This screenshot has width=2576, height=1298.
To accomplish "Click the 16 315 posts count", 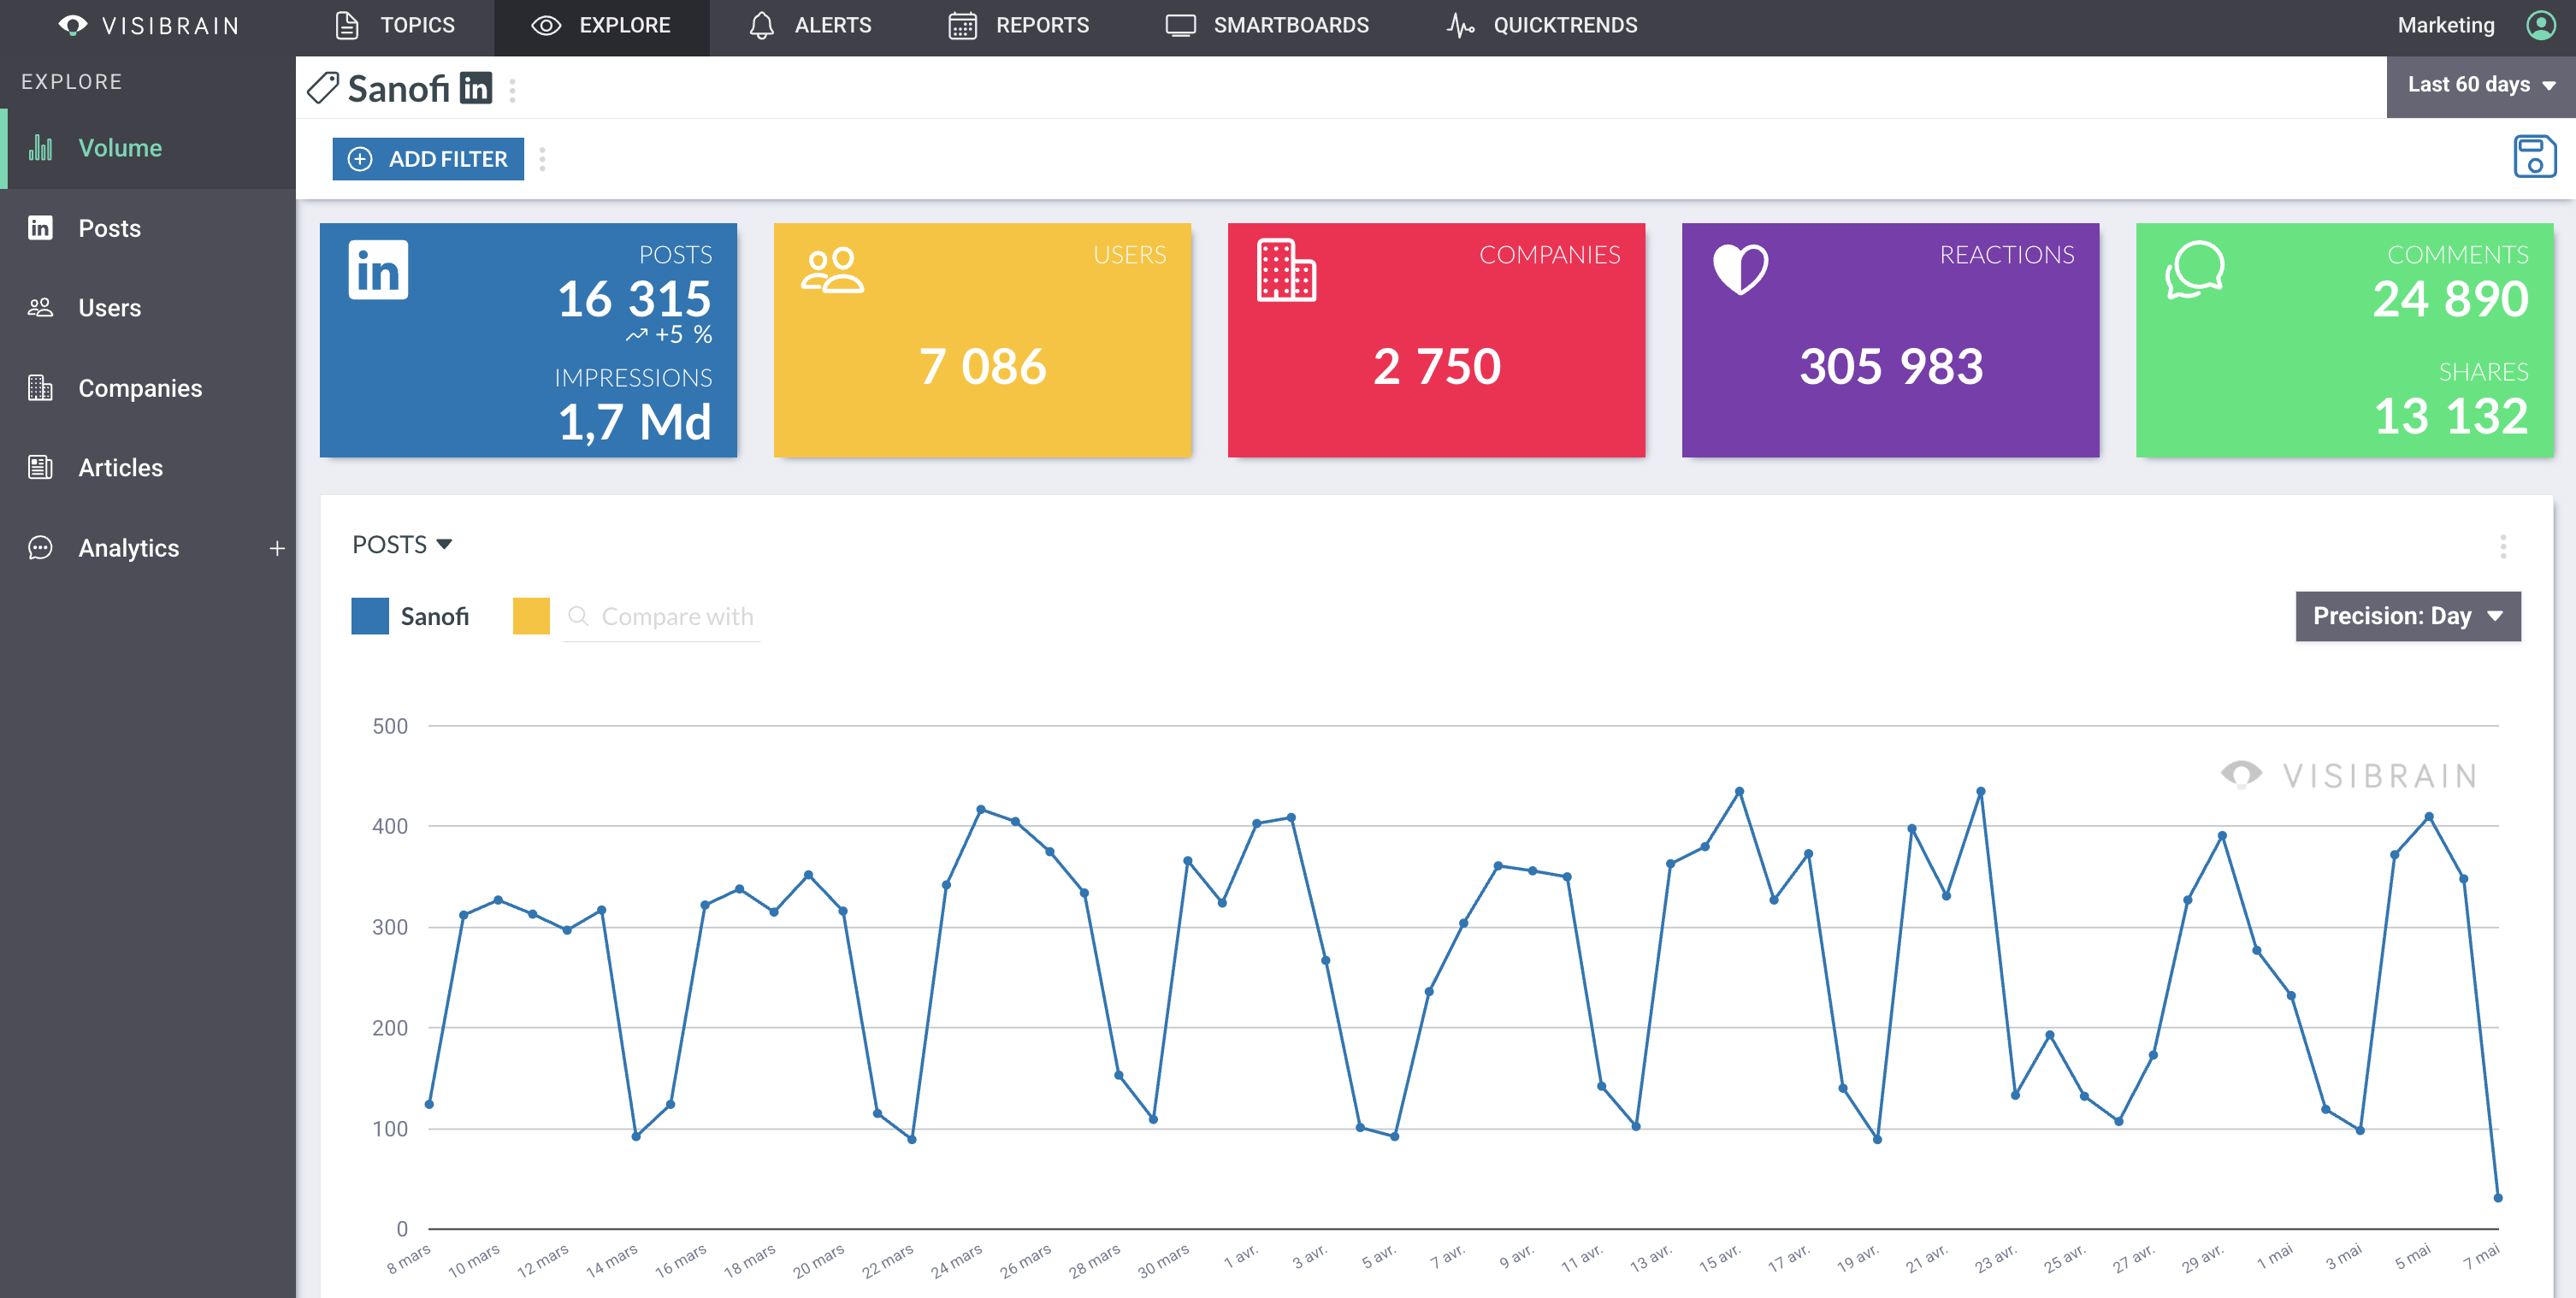I will coord(634,298).
